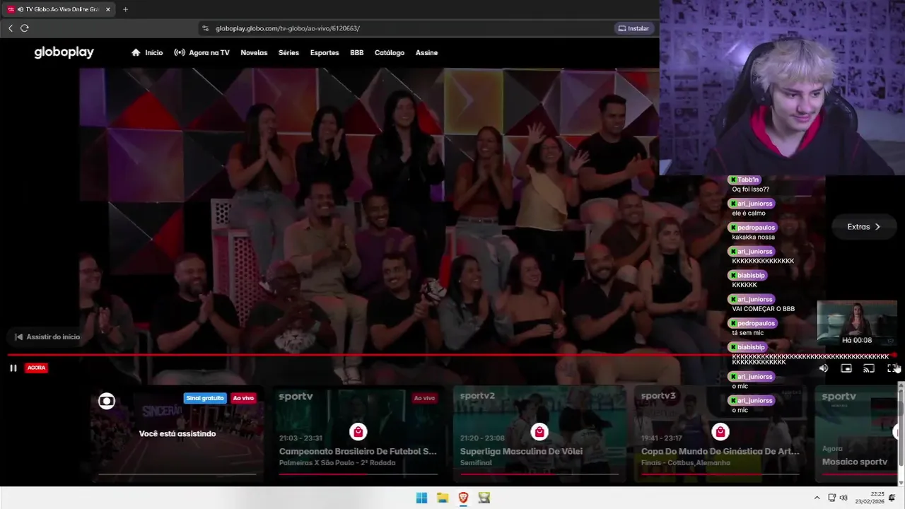
Task: Switch the player to fullscreen
Action: pyautogui.click(x=892, y=368)
